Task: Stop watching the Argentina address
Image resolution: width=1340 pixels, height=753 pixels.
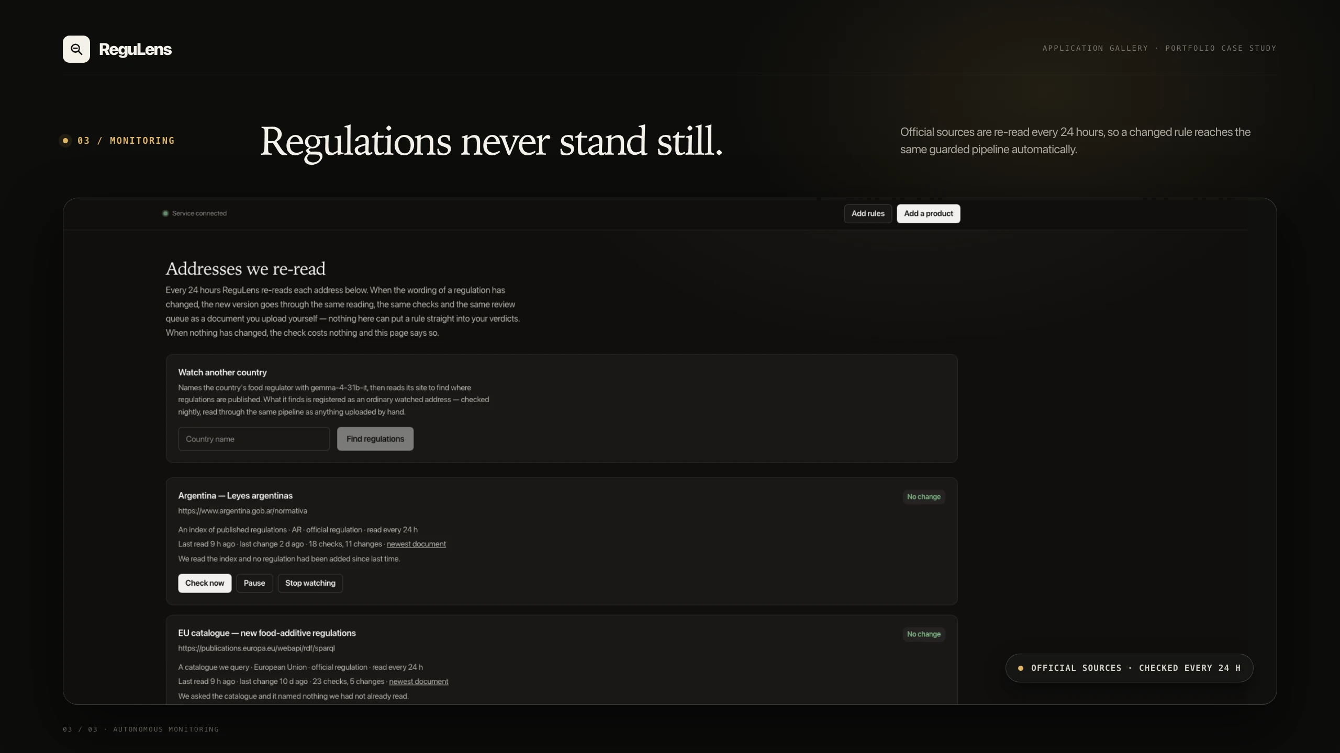Action: click(310, 583)
